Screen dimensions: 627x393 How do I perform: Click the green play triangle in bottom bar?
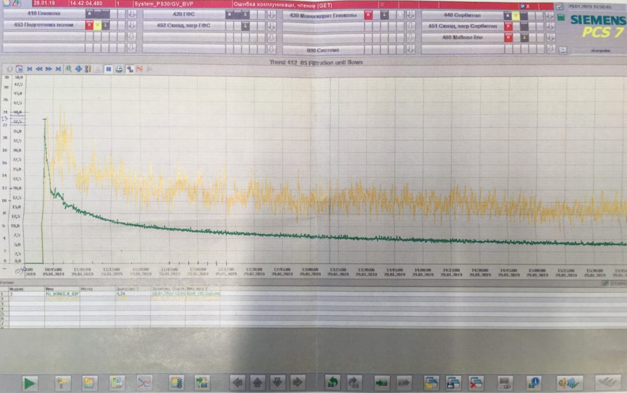click(x=29, y=383)
